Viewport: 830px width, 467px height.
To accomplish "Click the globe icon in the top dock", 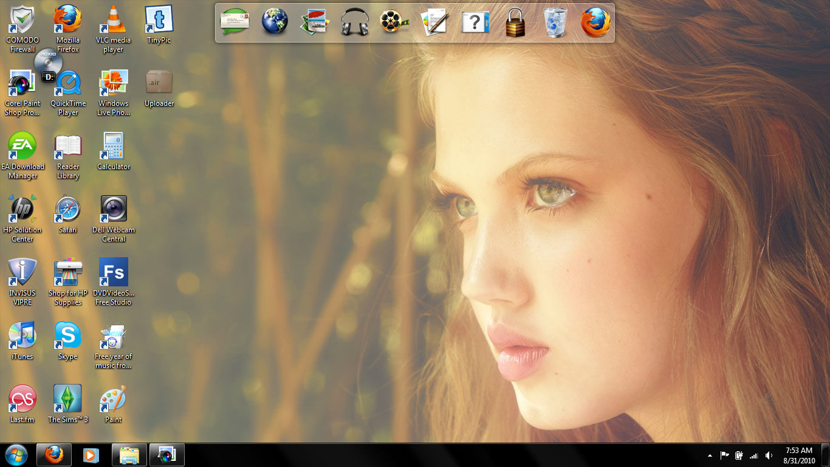I will 275,22.
